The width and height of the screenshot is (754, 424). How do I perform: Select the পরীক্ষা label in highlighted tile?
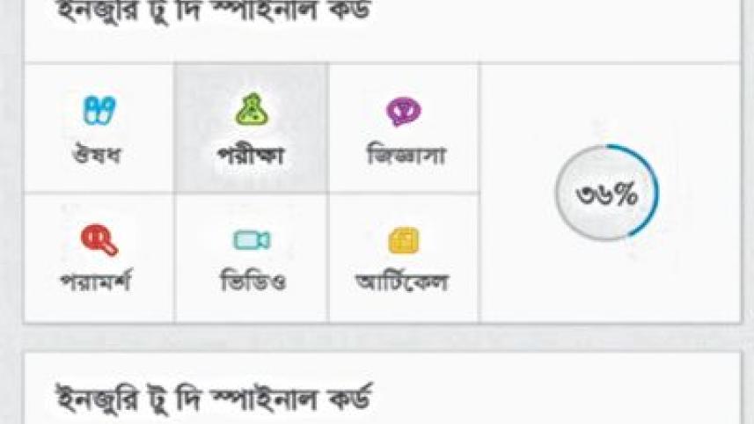click(251, 155)
